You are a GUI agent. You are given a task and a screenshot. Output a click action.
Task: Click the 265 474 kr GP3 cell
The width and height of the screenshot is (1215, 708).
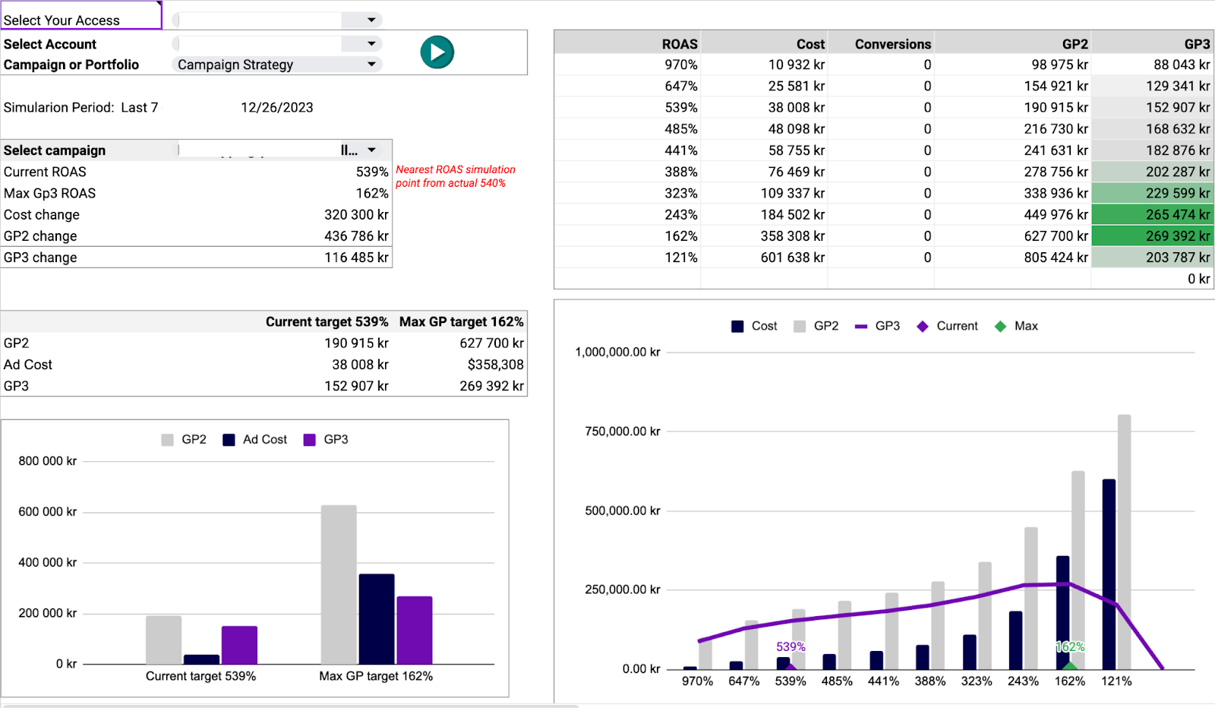pyautogui.click(x=1153, y=215)
